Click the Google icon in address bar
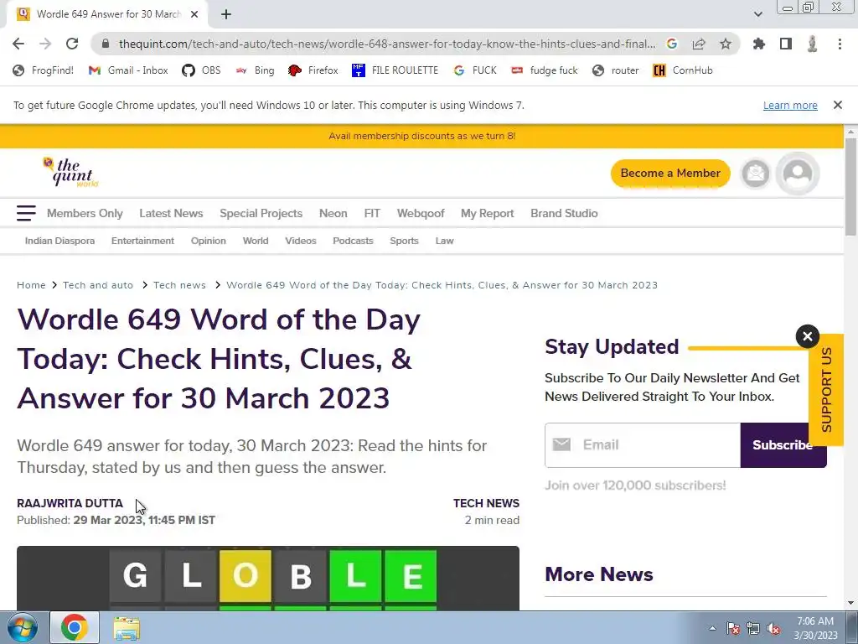858x644 pixels. (x=672, y=44)
